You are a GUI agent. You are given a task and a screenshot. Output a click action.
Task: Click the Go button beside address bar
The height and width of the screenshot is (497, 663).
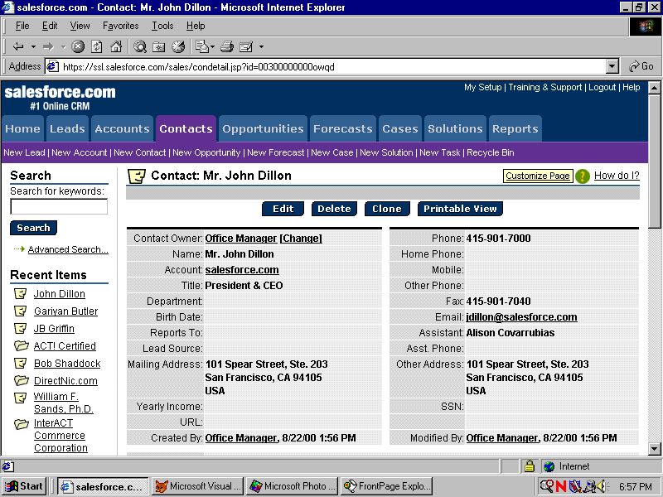tap(641, 67)
